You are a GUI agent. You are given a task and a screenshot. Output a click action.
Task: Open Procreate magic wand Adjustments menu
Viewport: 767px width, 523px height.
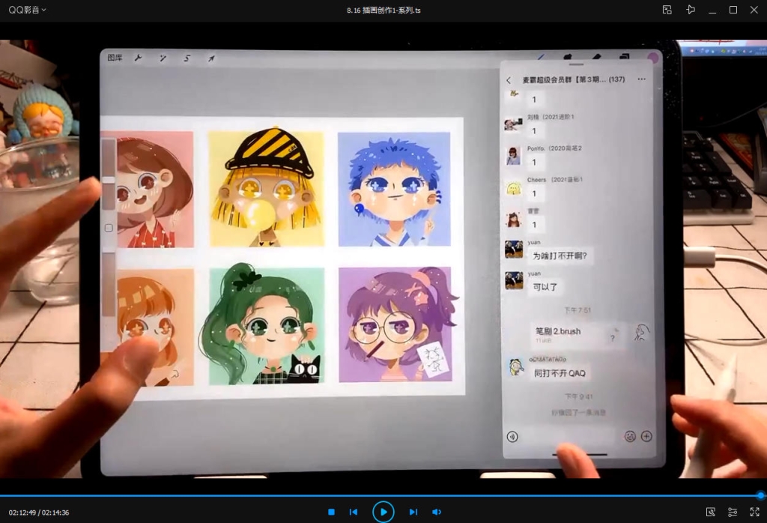coord(163,58)
